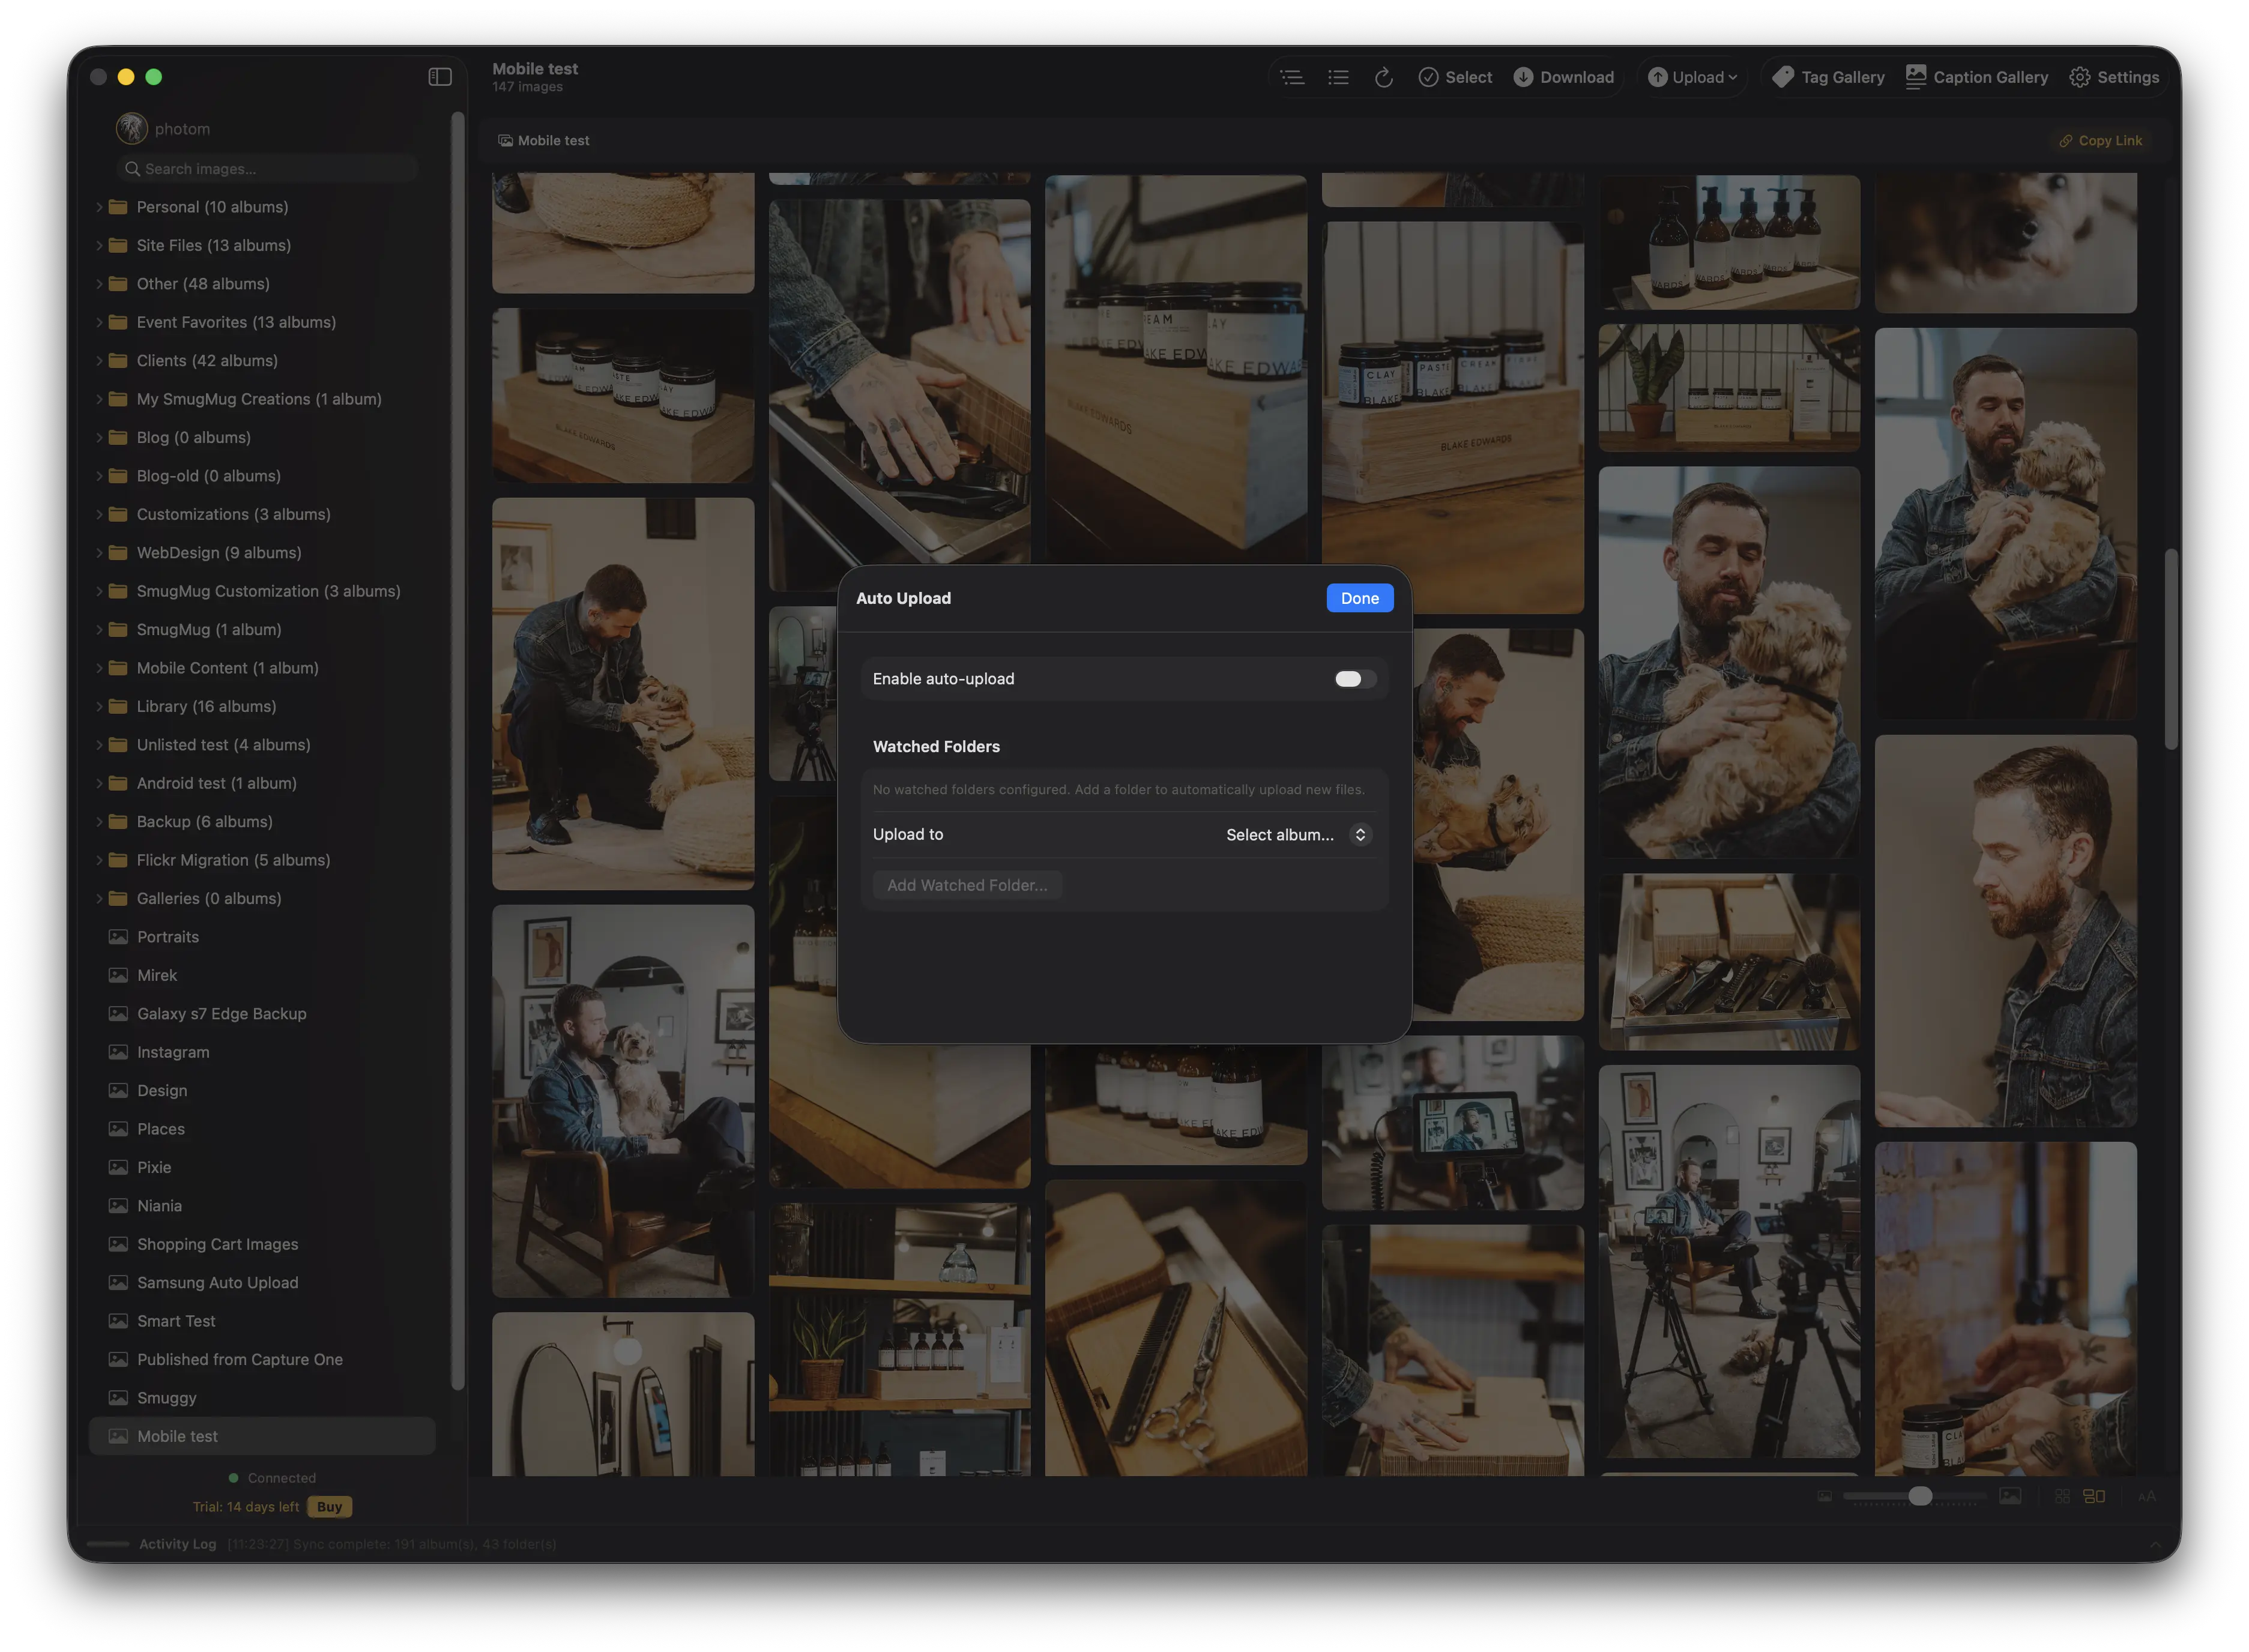The width and height of the screenshot is (2249, 1652).
Task: Click the Download toolbar button
Action: coord(1564,77)
